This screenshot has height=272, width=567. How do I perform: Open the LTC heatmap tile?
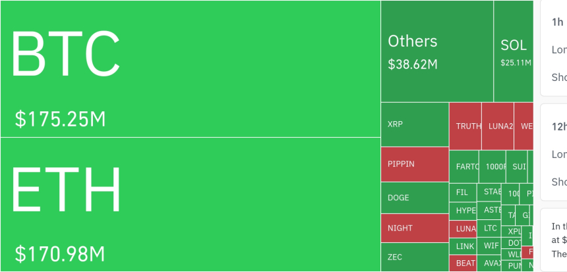490,228
